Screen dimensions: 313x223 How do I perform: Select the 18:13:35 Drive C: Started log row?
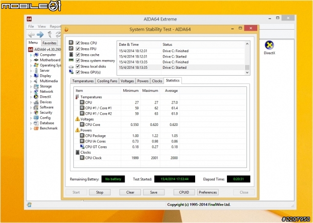tap(181, 67)
